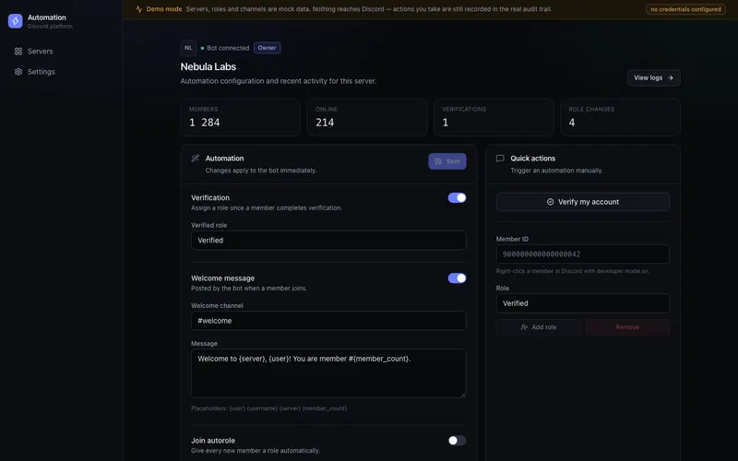Viewport: 738px width, 461px height.
Task: Enable the Join autorole toggle
Action: [457, 441]
